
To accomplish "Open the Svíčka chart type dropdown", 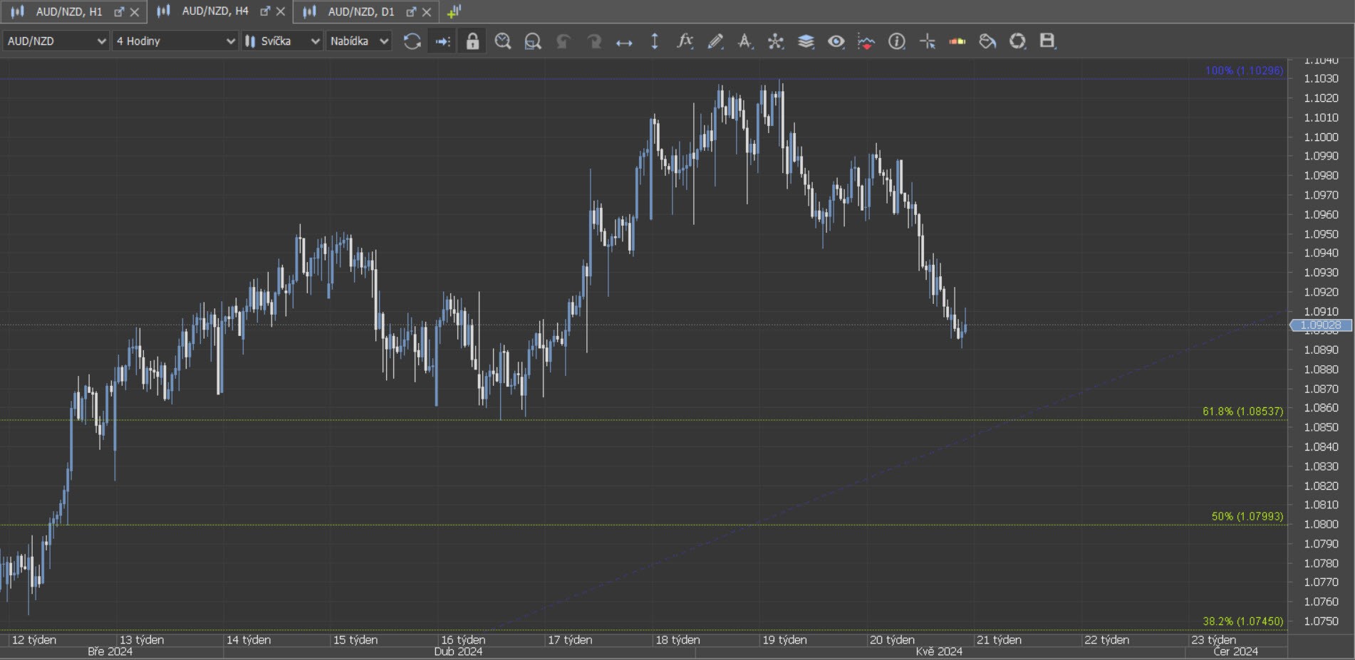I will point(282,41).
